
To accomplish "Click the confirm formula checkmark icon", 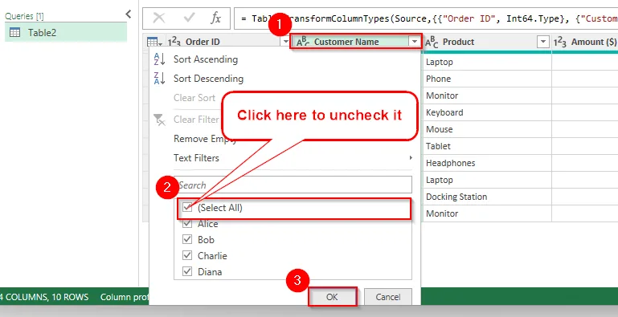I will (190, 18).
